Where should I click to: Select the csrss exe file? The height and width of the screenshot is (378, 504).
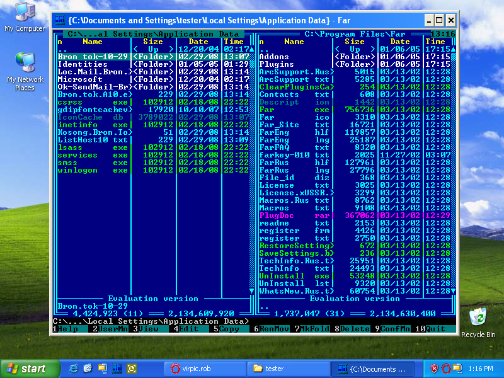153,102
